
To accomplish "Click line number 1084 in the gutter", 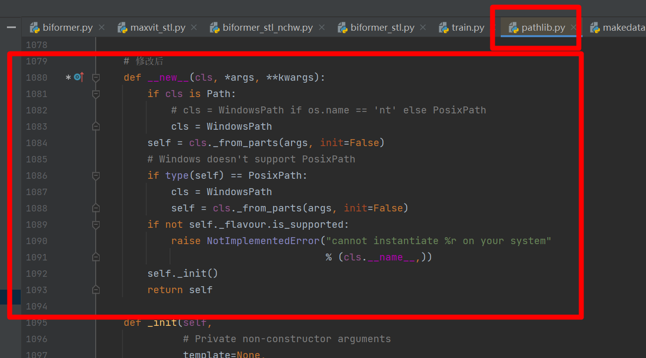I will point(36,143).
